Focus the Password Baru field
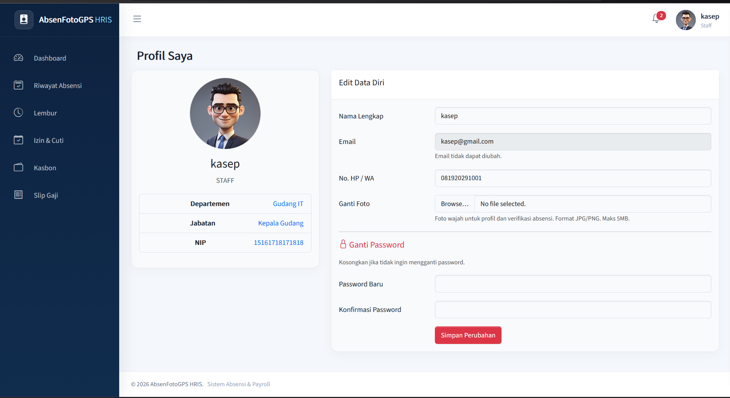730x398 pixels. click(573, 284)
